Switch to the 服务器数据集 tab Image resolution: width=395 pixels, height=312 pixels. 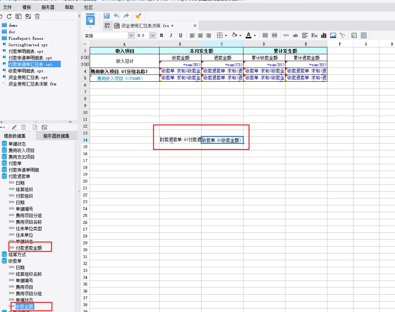[56, 136]
